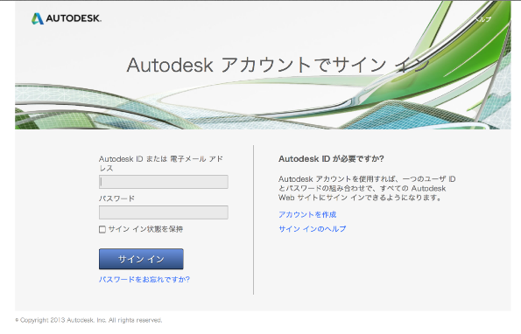The image size is (521, 334).
Task: Focus the Autodesk ID or email input field
Action: pos(164,182)
